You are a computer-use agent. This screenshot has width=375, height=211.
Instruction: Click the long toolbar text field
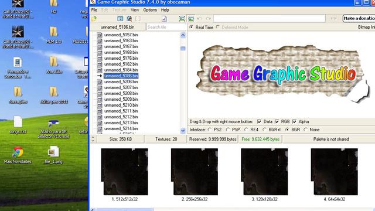click(x=270, y=18)
